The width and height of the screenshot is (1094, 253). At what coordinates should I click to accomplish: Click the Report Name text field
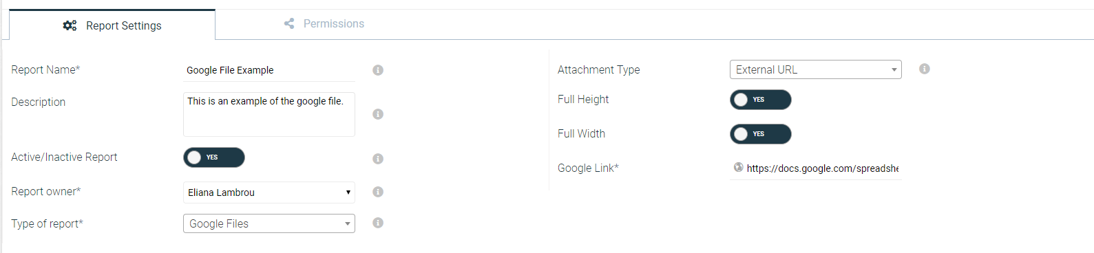[x=269, y=70]
